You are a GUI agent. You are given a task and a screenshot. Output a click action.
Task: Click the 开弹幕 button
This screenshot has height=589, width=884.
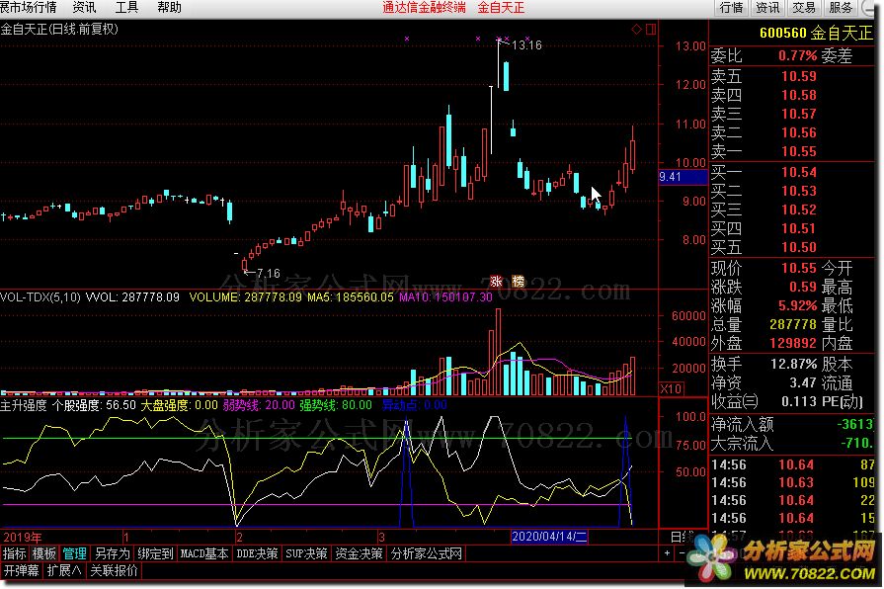click(22, 570)
